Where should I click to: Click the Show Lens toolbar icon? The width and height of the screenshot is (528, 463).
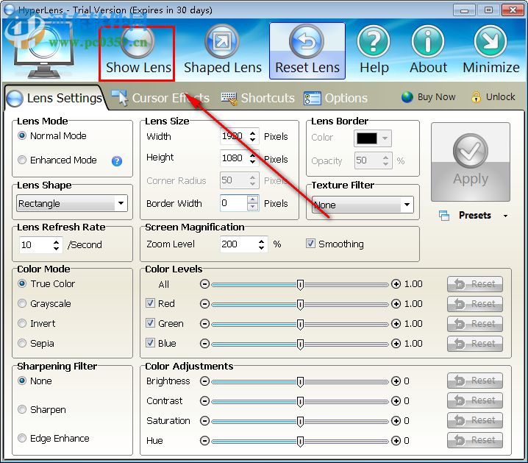click(x=137, y=41)
